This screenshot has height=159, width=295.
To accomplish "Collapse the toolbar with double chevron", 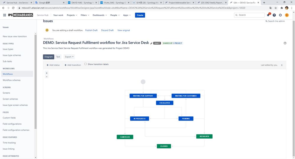I will coord(282,65).
